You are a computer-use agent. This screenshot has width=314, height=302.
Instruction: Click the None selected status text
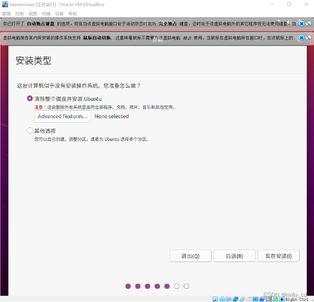(112, 116)
